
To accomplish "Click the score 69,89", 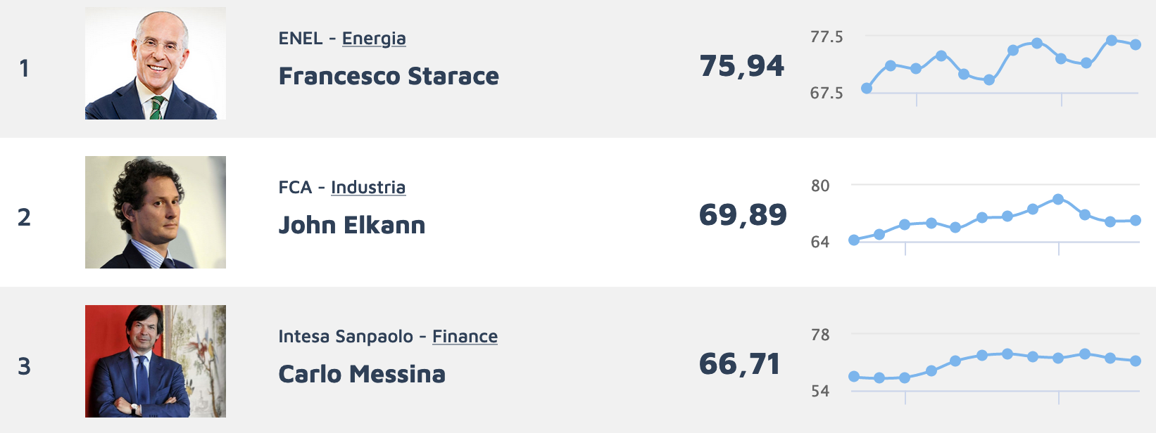I will click(743, 215).
